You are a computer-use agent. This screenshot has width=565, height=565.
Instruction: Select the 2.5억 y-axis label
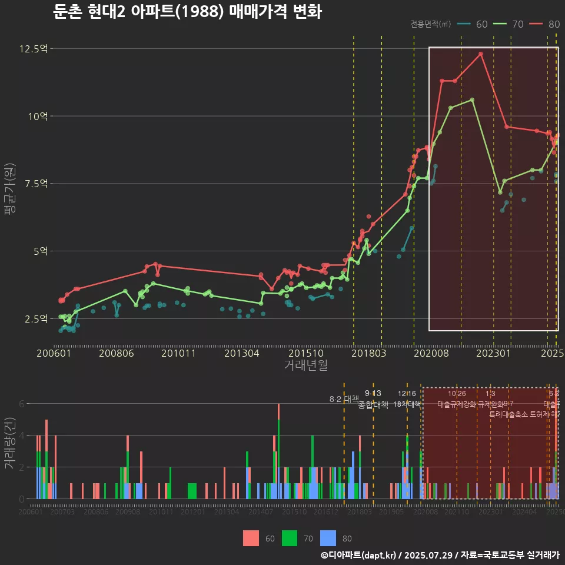[36, 319]
